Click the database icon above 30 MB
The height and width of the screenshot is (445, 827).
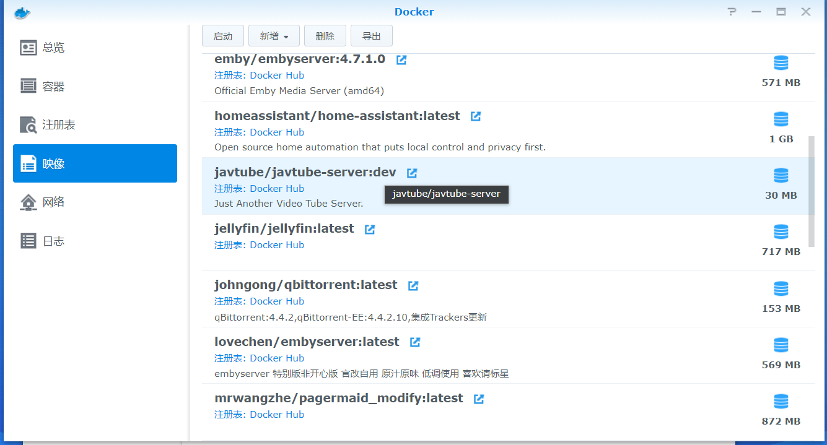coord(781,175)
